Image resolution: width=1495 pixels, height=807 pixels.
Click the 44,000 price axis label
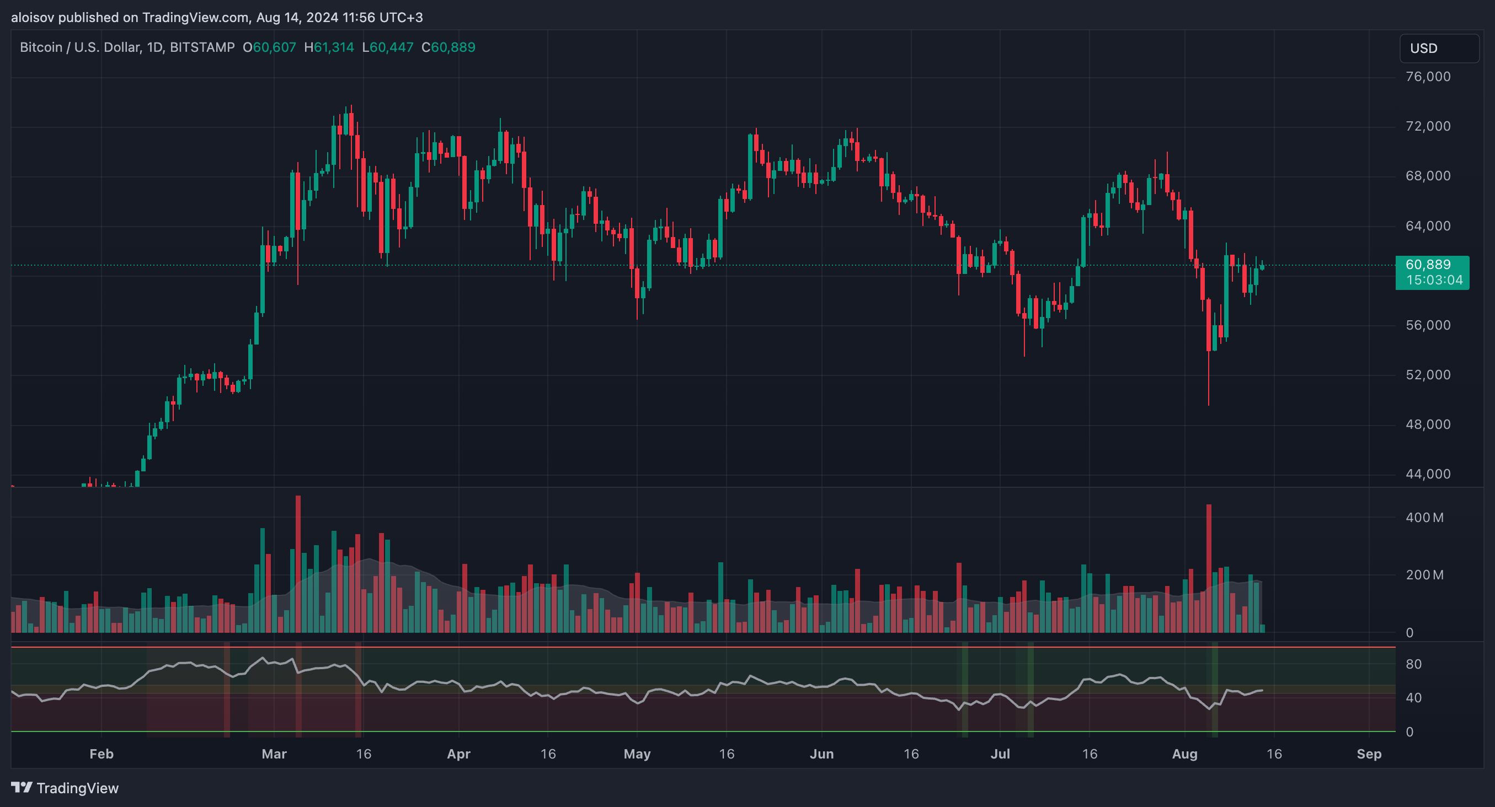(1428, 474)
